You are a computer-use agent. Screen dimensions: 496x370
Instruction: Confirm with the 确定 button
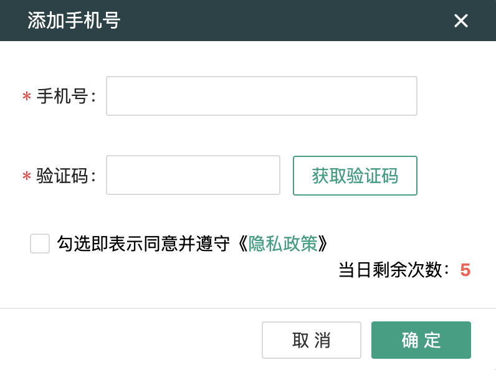pos(421,340)
